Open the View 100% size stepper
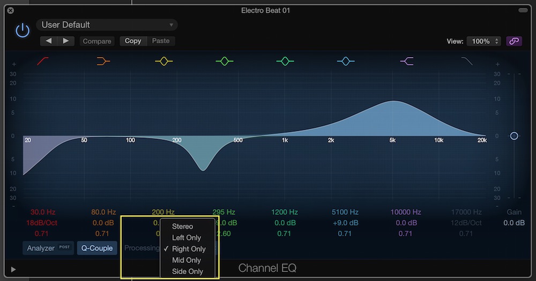This screenshot has width=536, height=281. pyautogui.click(x=483, y=41)
